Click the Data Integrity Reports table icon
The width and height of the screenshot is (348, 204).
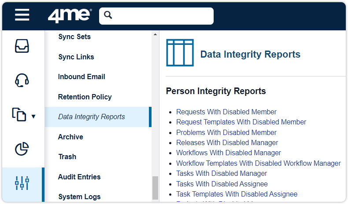pyautogui.click(x=180, y=53)
